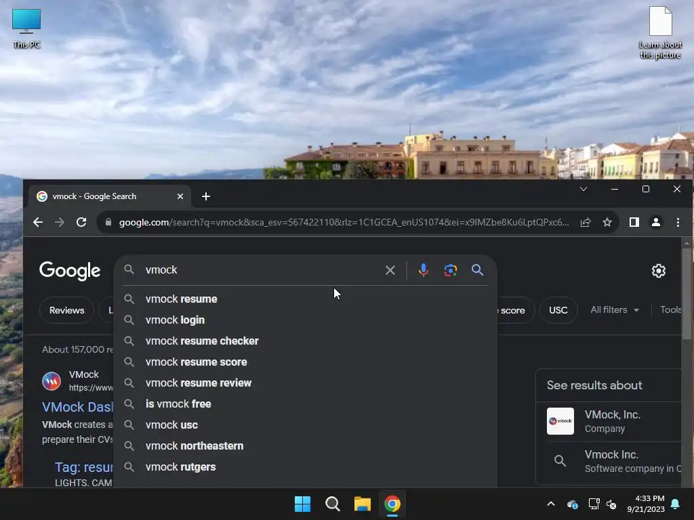Search by image with the Google Lens icon
Viewport: 694px width, 520px height.
coord(451,270)
